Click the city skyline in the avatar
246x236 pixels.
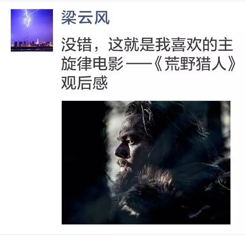tap(32, 43)
